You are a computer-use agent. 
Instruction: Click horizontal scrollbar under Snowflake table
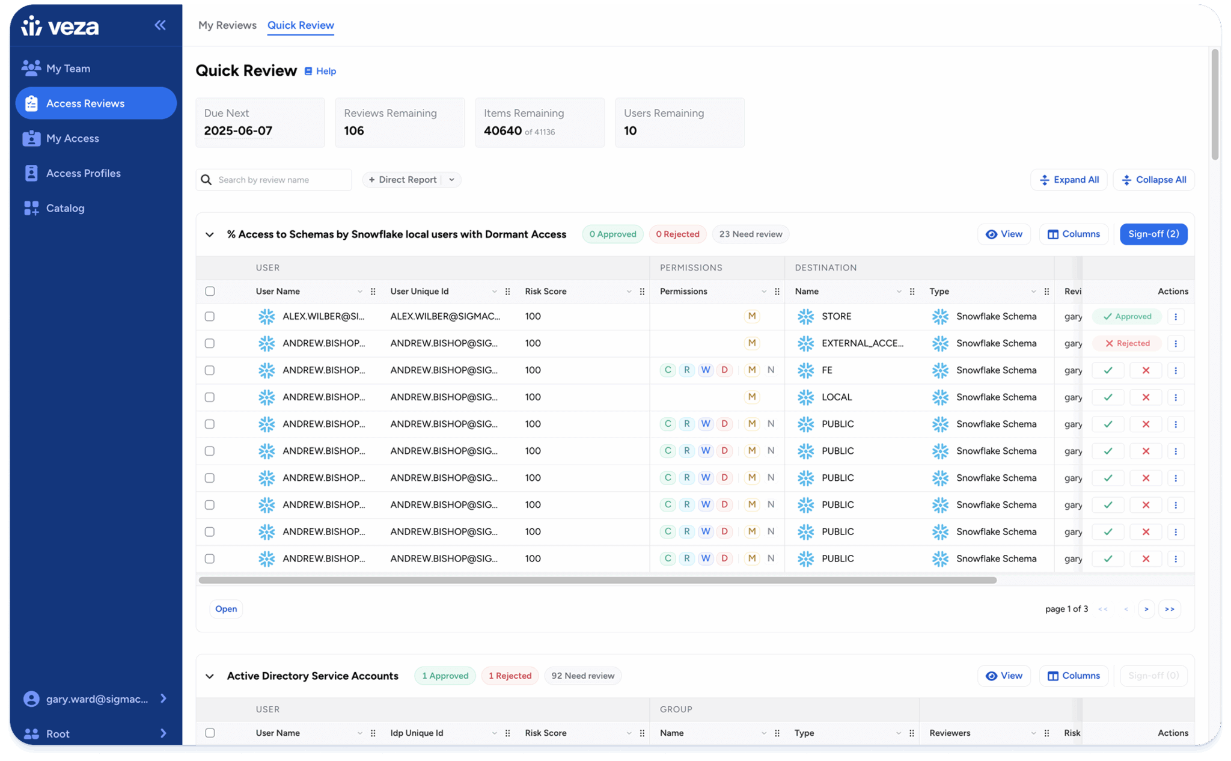(x=597, y=580)
